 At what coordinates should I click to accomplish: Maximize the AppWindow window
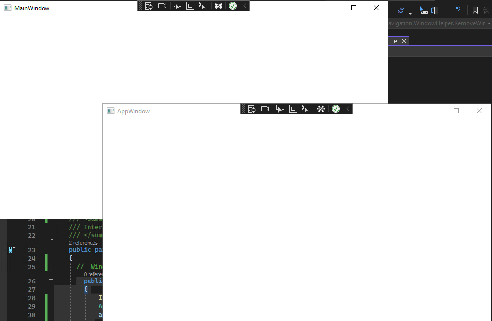(456, 111)
